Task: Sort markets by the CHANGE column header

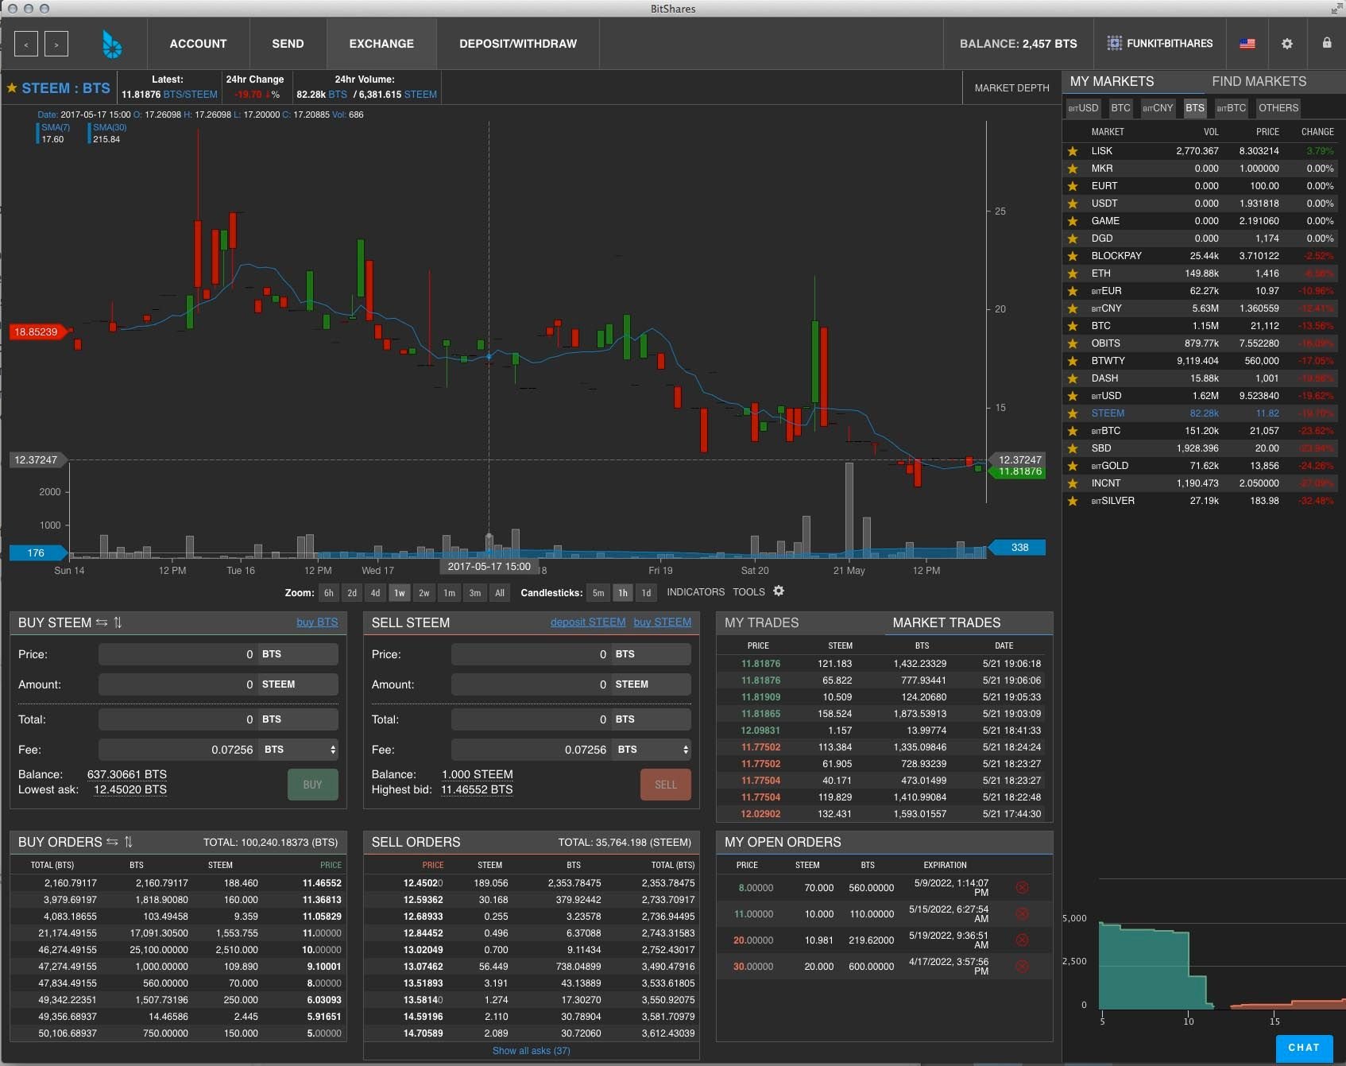Action: point(1317,132)
